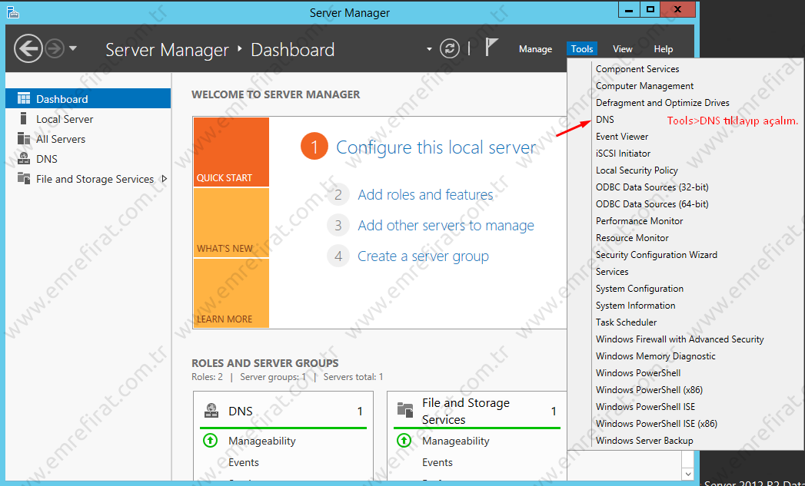Viewport: 805px width, 486px height.
Task: Click File and Storage Services tile icon
Action: (x=405, y=411)
